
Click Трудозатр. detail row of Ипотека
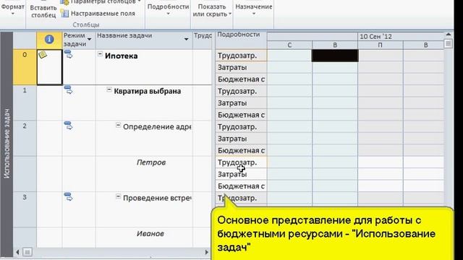click(x=241, y=56)
